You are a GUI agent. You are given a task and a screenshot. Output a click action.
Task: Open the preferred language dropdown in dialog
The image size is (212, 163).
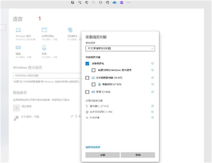(x=120, y=48)
